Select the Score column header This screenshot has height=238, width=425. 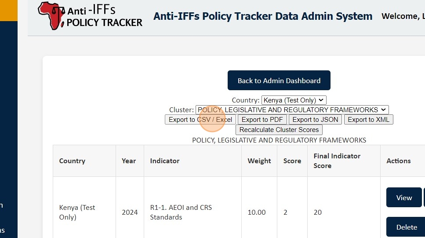click(292, 161)
